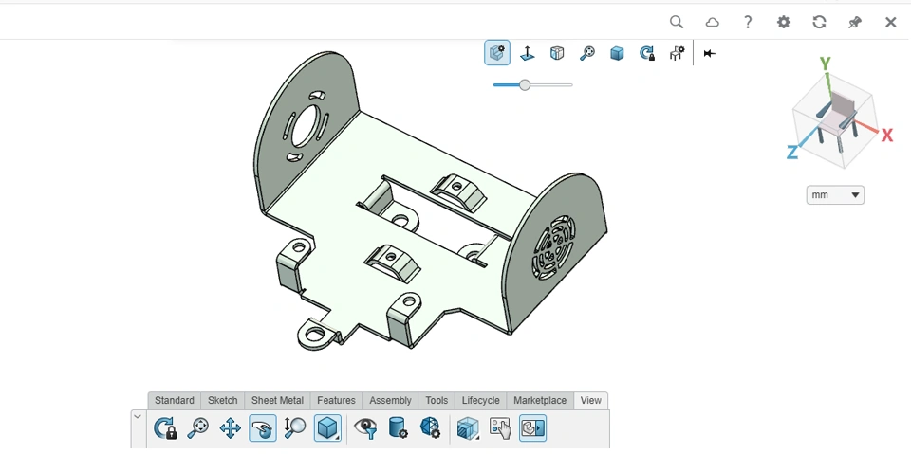Toggle the side panel display icon

(532, 428)
